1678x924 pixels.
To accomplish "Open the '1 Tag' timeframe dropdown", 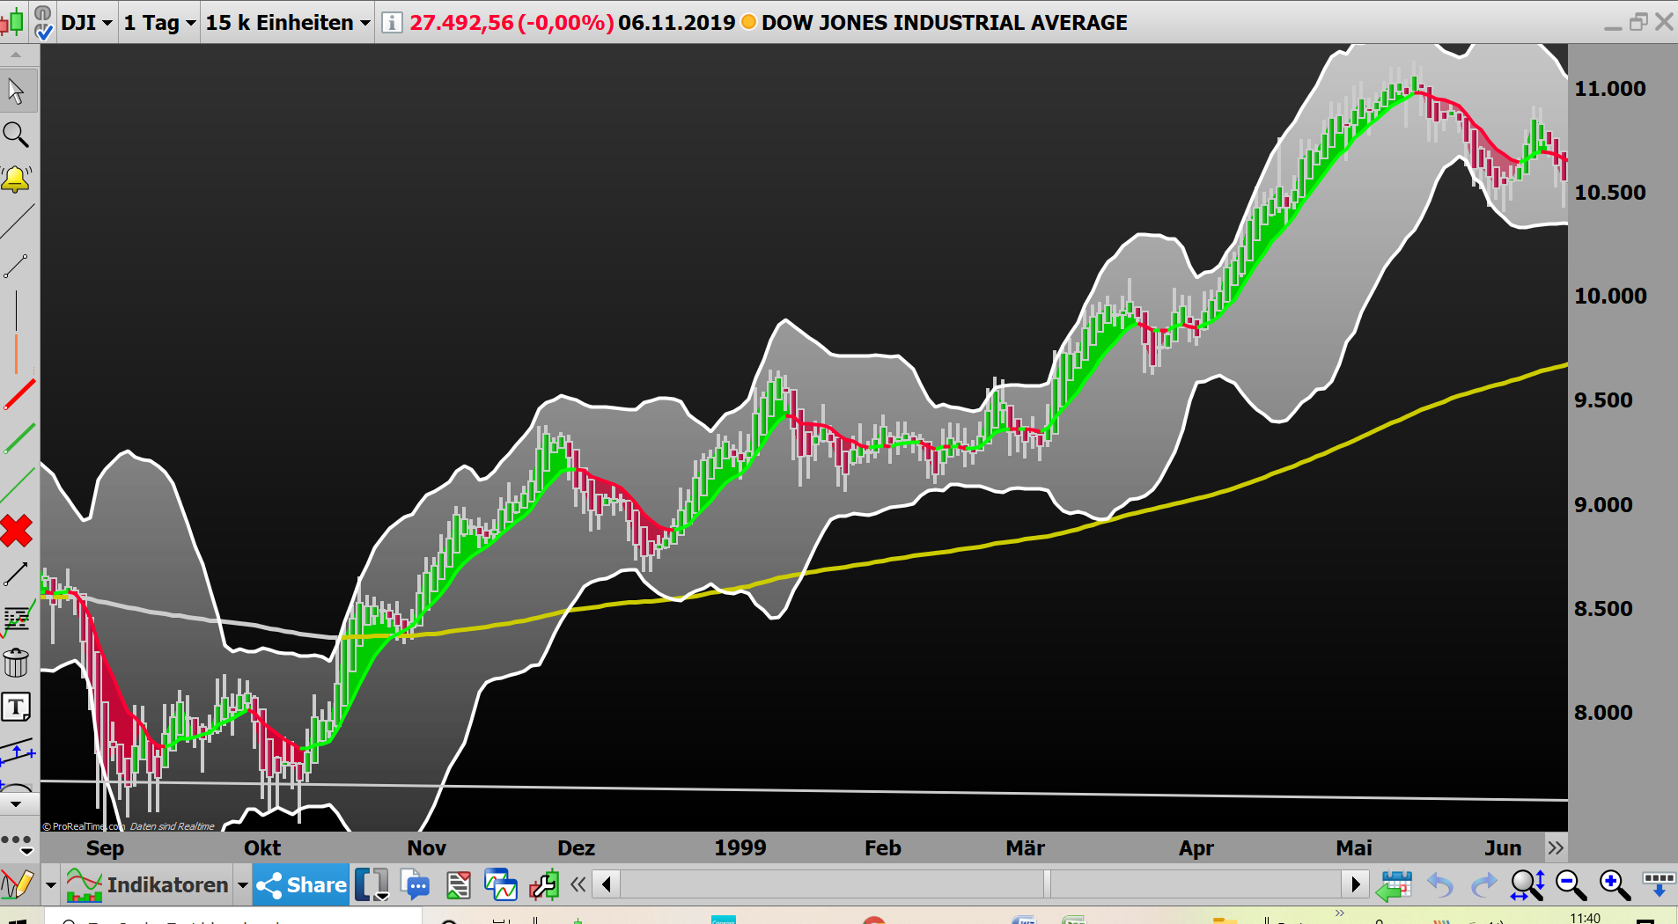I will pos(158,22).
